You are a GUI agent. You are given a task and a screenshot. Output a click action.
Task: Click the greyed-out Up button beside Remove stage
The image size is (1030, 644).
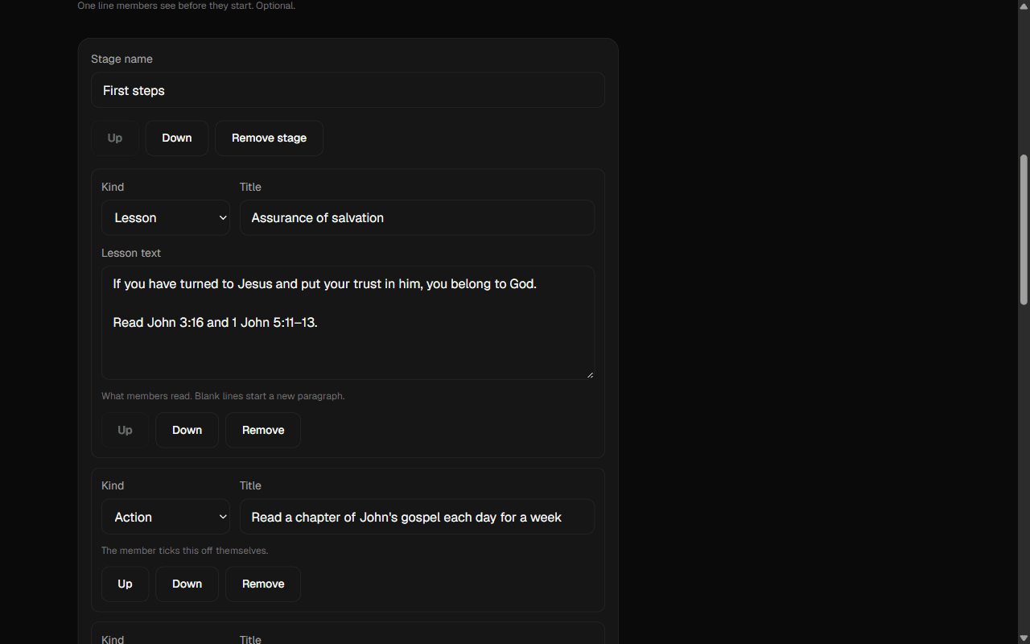[115, 138]
